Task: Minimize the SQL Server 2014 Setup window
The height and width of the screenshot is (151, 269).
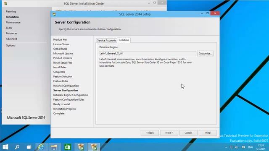Action: click(x=202, y=13)
